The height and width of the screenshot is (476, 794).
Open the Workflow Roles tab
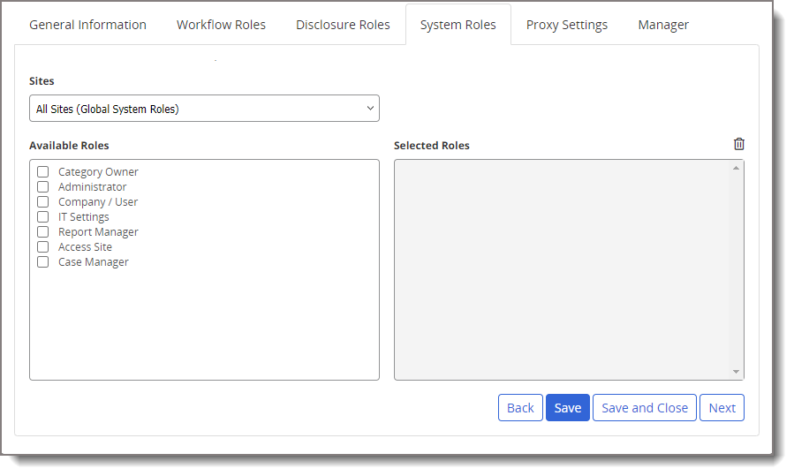point(221,25)
